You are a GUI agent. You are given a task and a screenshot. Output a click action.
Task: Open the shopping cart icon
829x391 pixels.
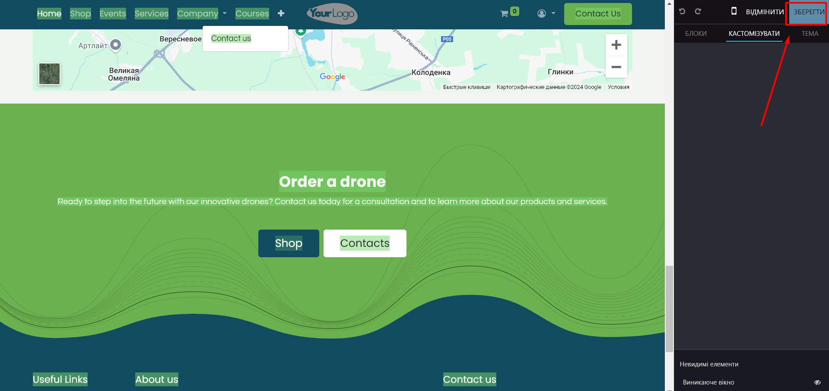click(x=504, y=14)
